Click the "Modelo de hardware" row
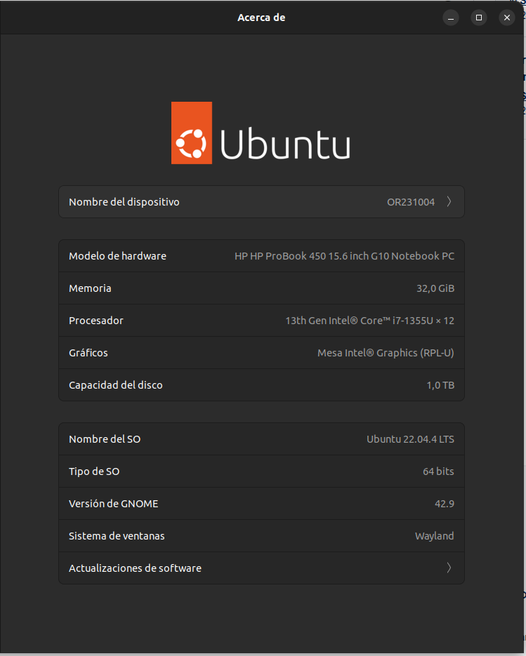Image resolution: width=526 pixels, height=656 pixels. 261,255
